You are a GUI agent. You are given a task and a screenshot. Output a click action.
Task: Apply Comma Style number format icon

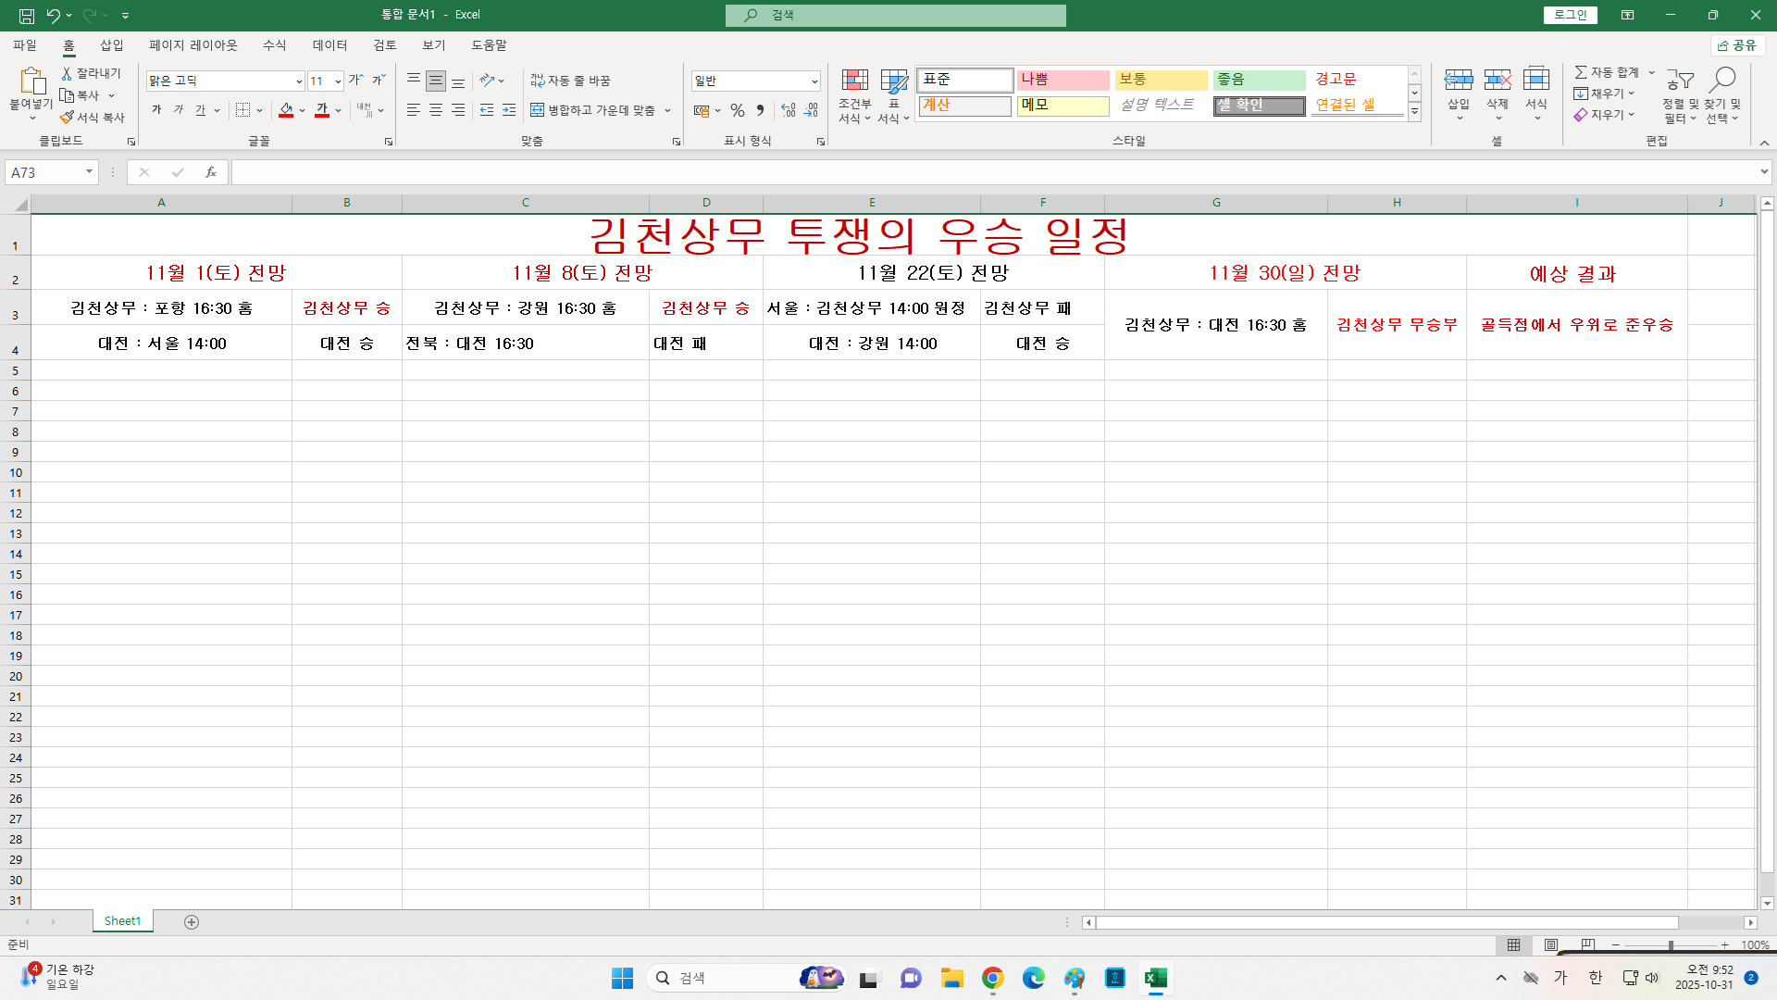point(760,110)
